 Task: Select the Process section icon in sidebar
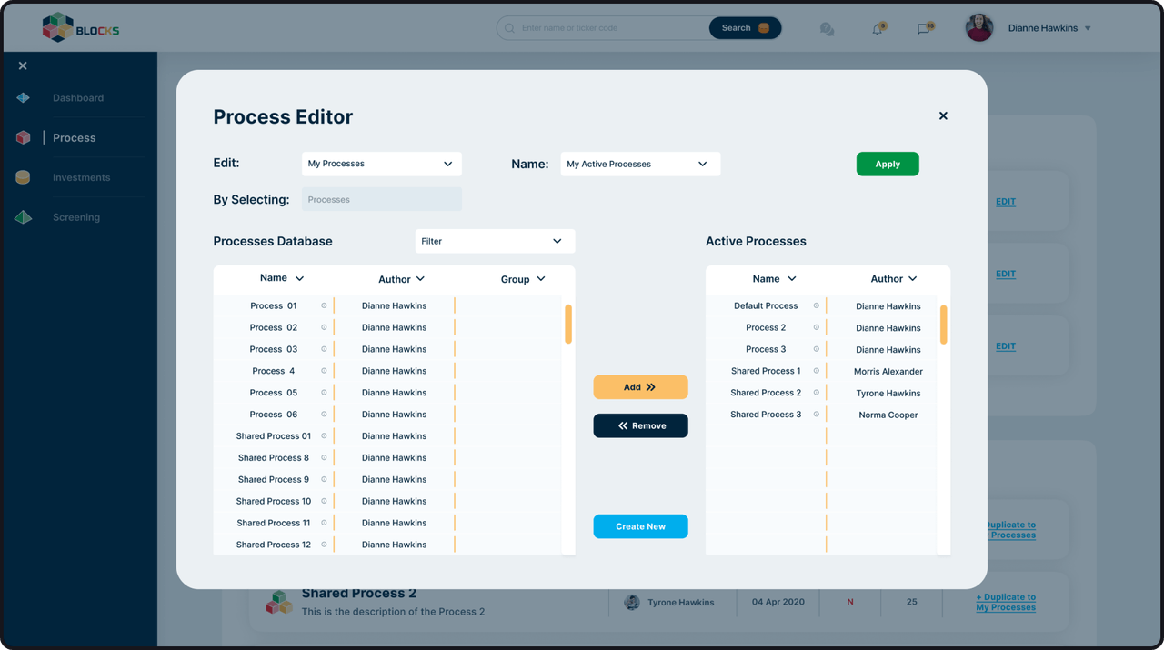tap(23, 136)
